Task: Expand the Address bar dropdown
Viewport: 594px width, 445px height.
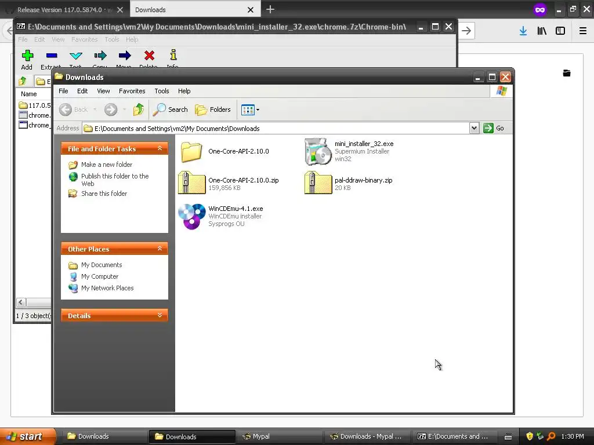Action: (474, 128)
